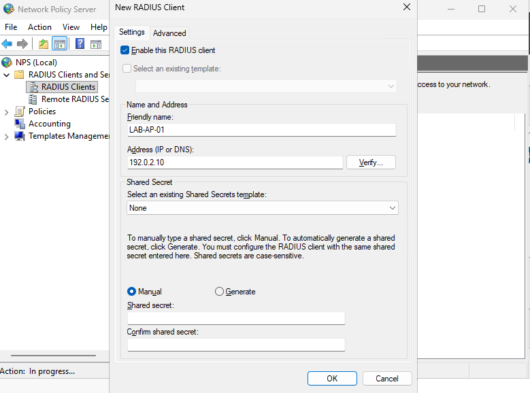This screenshot has width=530, height=393.
Task: Click the Up one level folder icon
Action: (44, 44)
